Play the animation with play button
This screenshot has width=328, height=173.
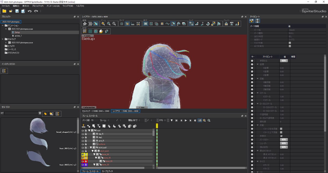tap(186, 120)
